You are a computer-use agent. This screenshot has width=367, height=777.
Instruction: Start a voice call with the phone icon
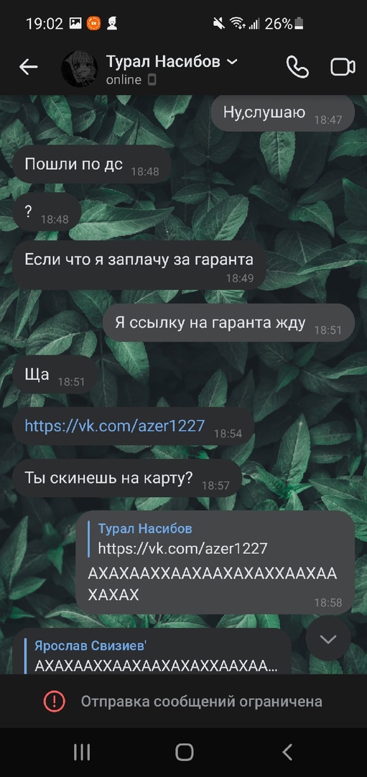coord(297,68)
